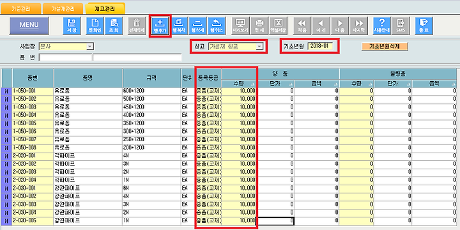This screenshot has height=230, width=460.
Task: Expand the 사업장 dropdown
Action: (x=90, y=47)
